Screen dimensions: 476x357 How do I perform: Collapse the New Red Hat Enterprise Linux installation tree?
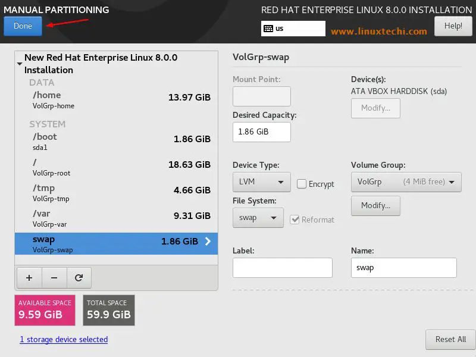pos(20,64)
